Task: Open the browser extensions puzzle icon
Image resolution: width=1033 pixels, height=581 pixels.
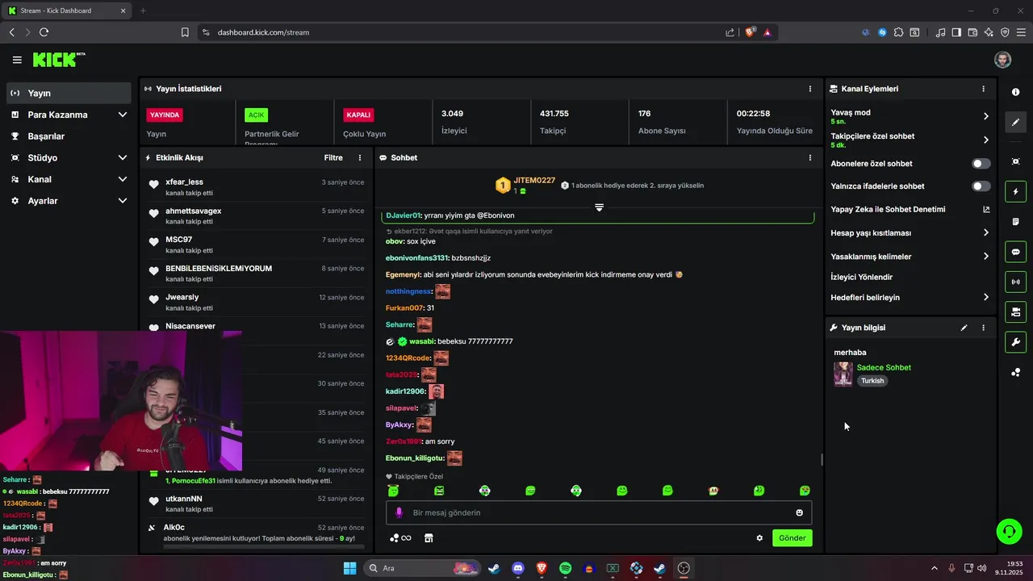Action: 899,32
